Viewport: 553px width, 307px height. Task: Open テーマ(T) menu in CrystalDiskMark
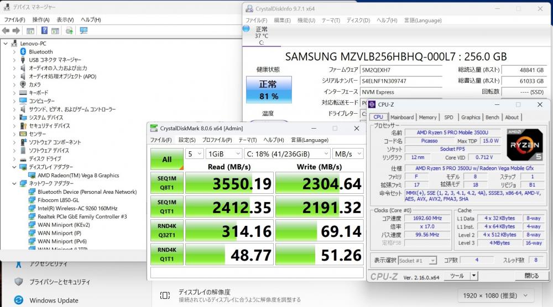tap(248, 140)
